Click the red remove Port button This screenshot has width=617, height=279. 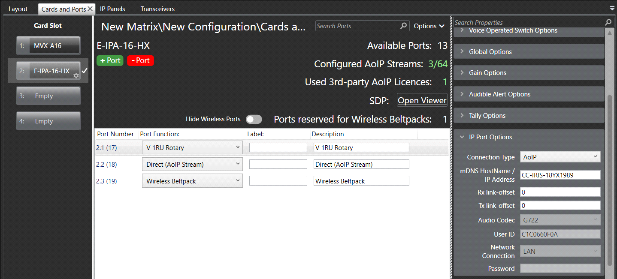click(x=140, y=60)
